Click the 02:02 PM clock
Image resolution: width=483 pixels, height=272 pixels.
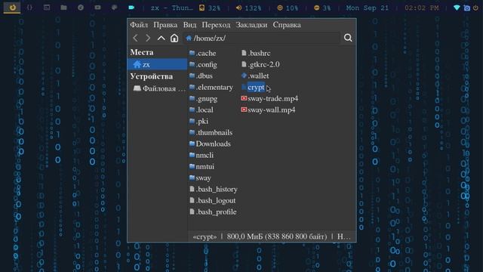click(x=422, y=8)
